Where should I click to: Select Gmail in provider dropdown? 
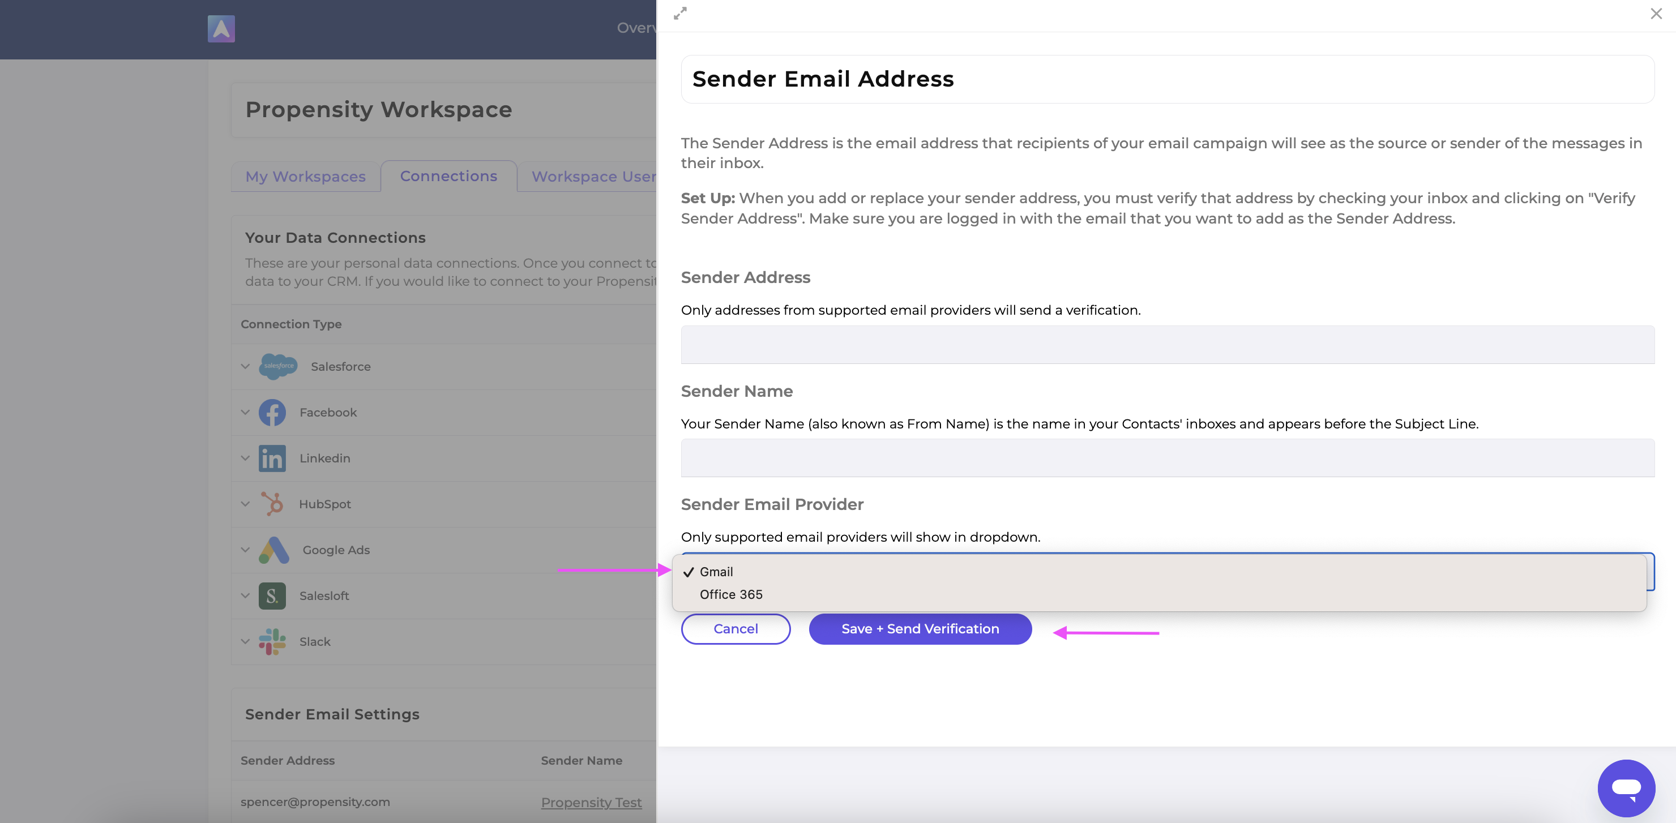click(x=1158, y=572)
